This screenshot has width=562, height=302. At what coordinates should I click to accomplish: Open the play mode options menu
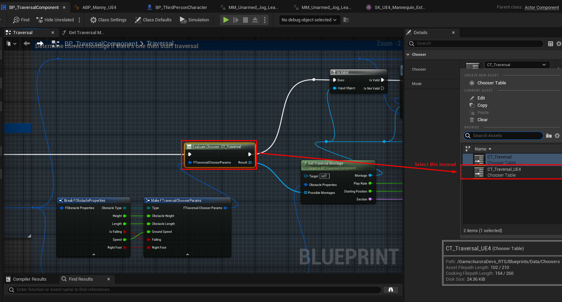[265, 20]
